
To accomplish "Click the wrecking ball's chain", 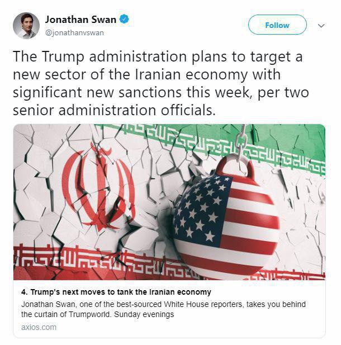I will click(x=241, y=140).
